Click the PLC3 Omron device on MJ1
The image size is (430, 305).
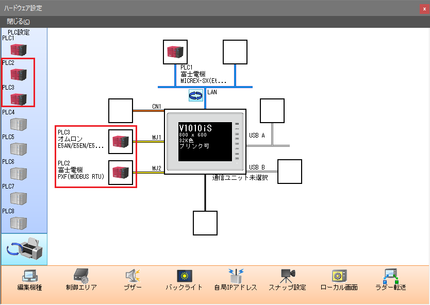click(121, 142)
